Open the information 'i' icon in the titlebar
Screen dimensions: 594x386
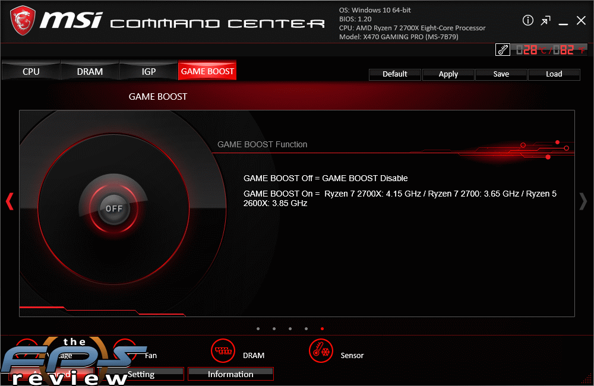[527, 20]
